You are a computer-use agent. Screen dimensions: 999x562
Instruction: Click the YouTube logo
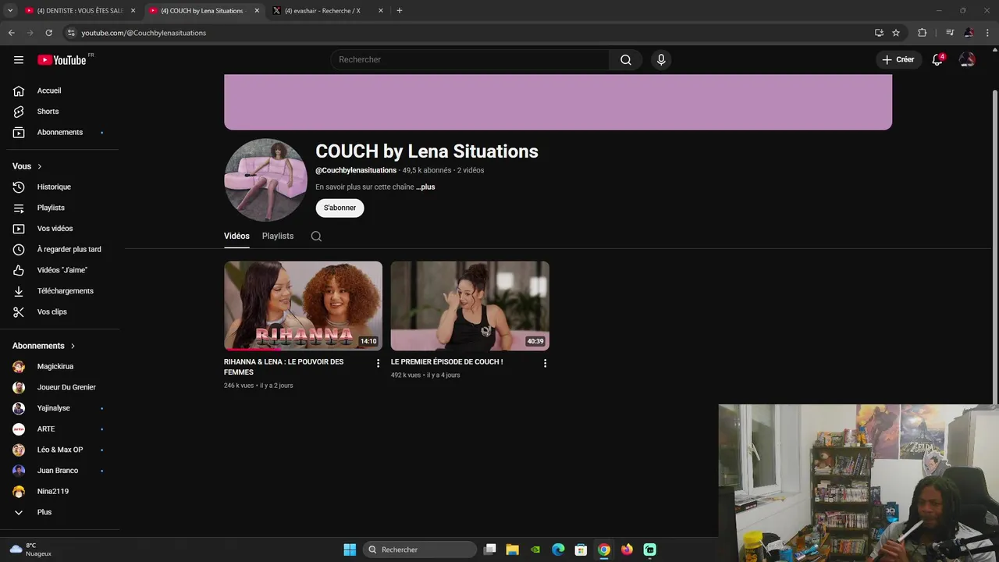click(62, 60)
